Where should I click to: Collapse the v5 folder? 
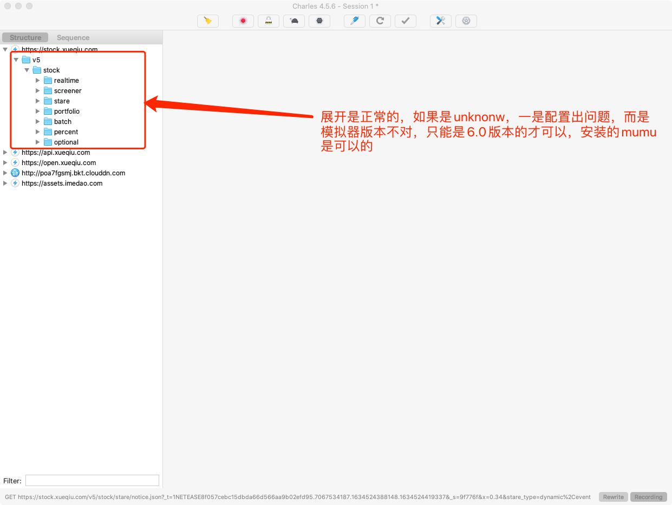tap(16, 60)
